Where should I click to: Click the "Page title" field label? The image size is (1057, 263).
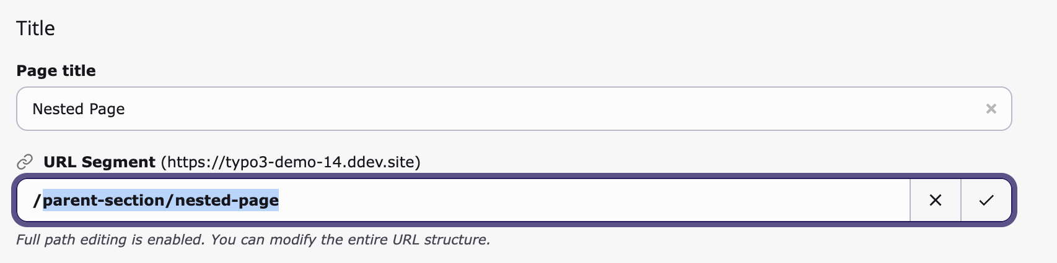click(x=56, y=71)
